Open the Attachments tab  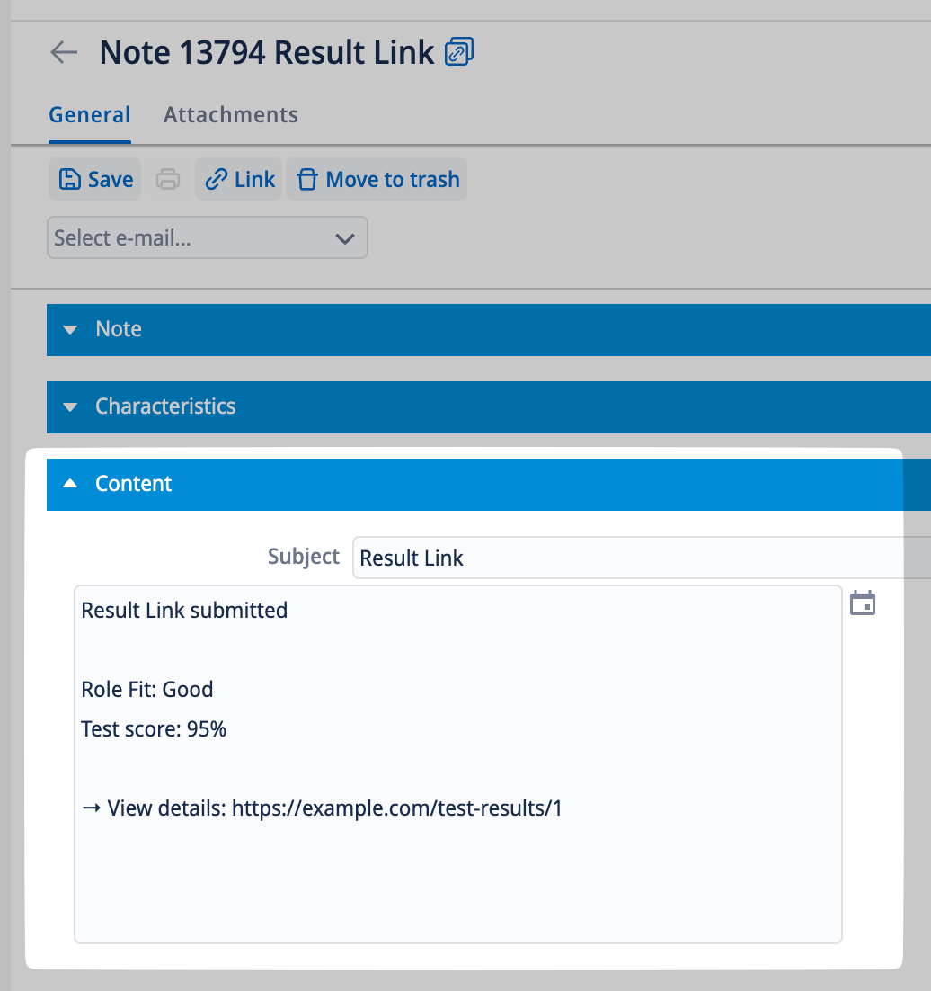tap(231, 115)
